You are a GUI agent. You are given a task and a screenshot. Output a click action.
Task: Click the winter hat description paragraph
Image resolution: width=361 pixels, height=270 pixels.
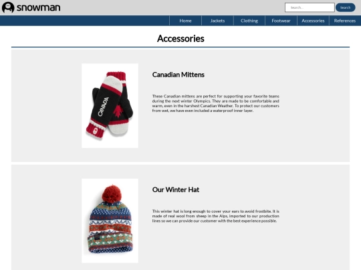(216, 216)
